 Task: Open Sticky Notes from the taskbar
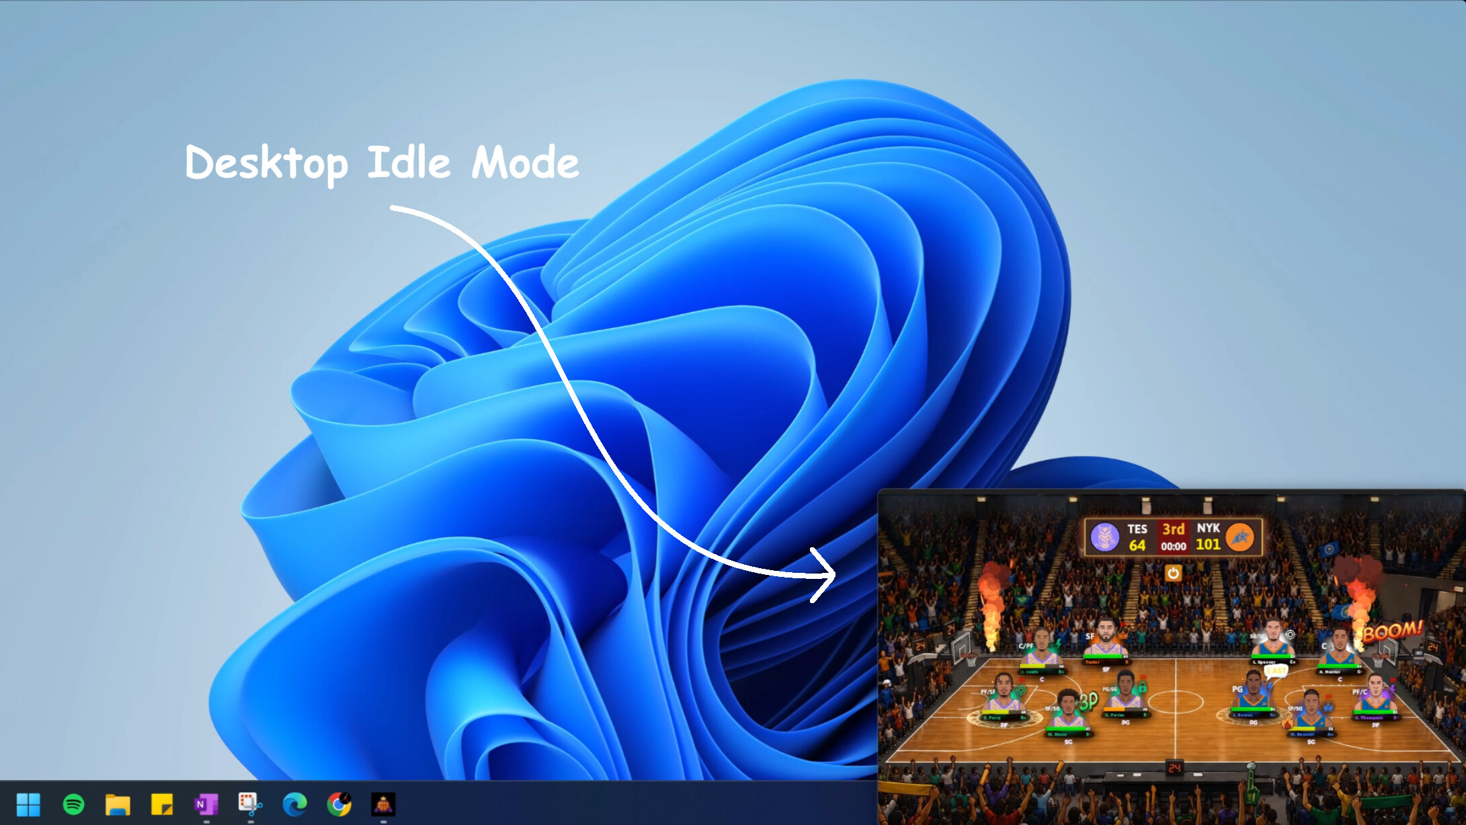tap(162, 804)
